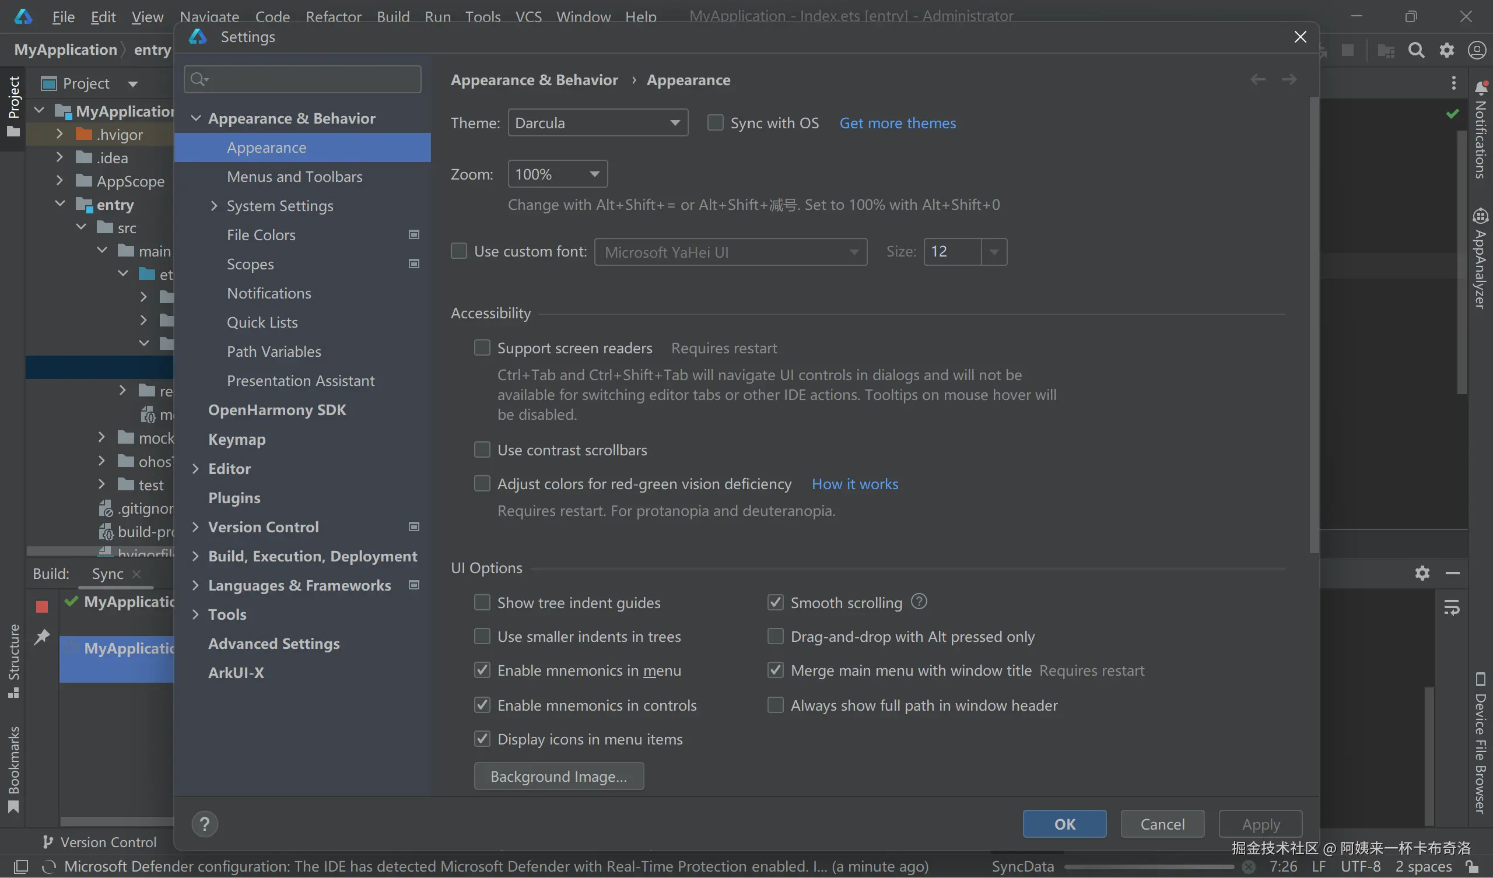Click the Notifications bell sidebar icon
Viewport: 1493px width, 878px height.
pyautogui.click(x=1481, y=87)
